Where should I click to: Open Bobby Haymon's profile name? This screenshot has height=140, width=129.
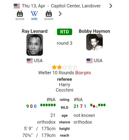pyautogui.click(x=94, y=31)
